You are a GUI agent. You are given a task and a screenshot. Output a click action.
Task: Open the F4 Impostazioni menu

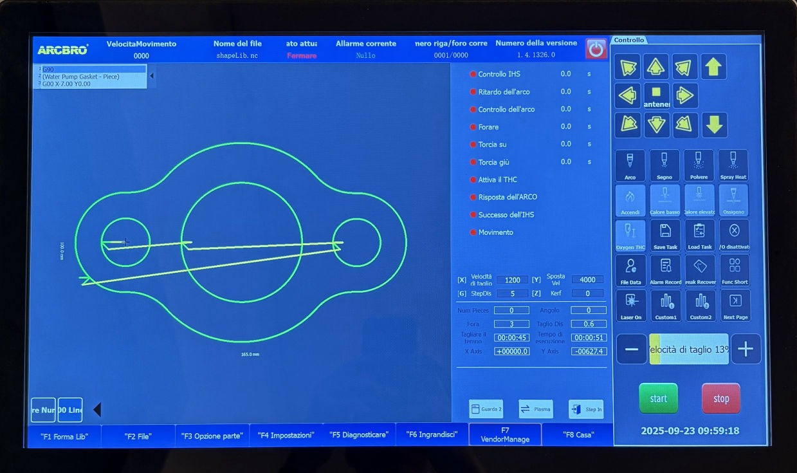pos(286,435)
